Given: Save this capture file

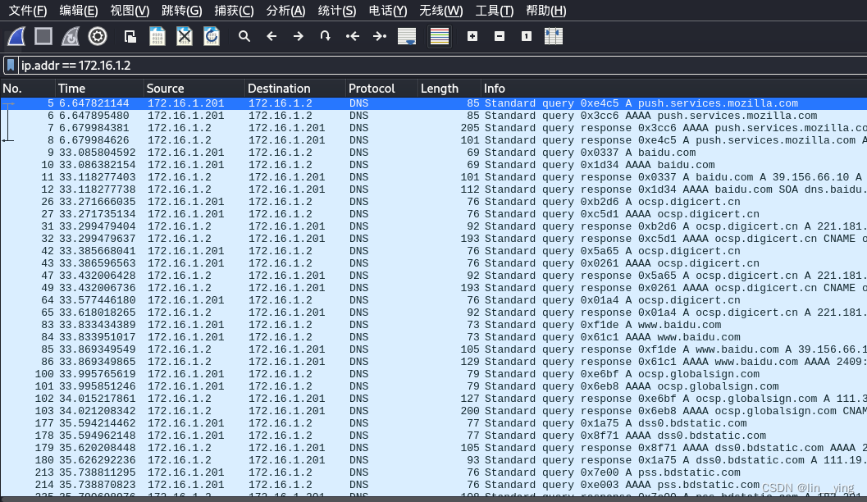Looking at the screenshot, I should click(157, 36).
